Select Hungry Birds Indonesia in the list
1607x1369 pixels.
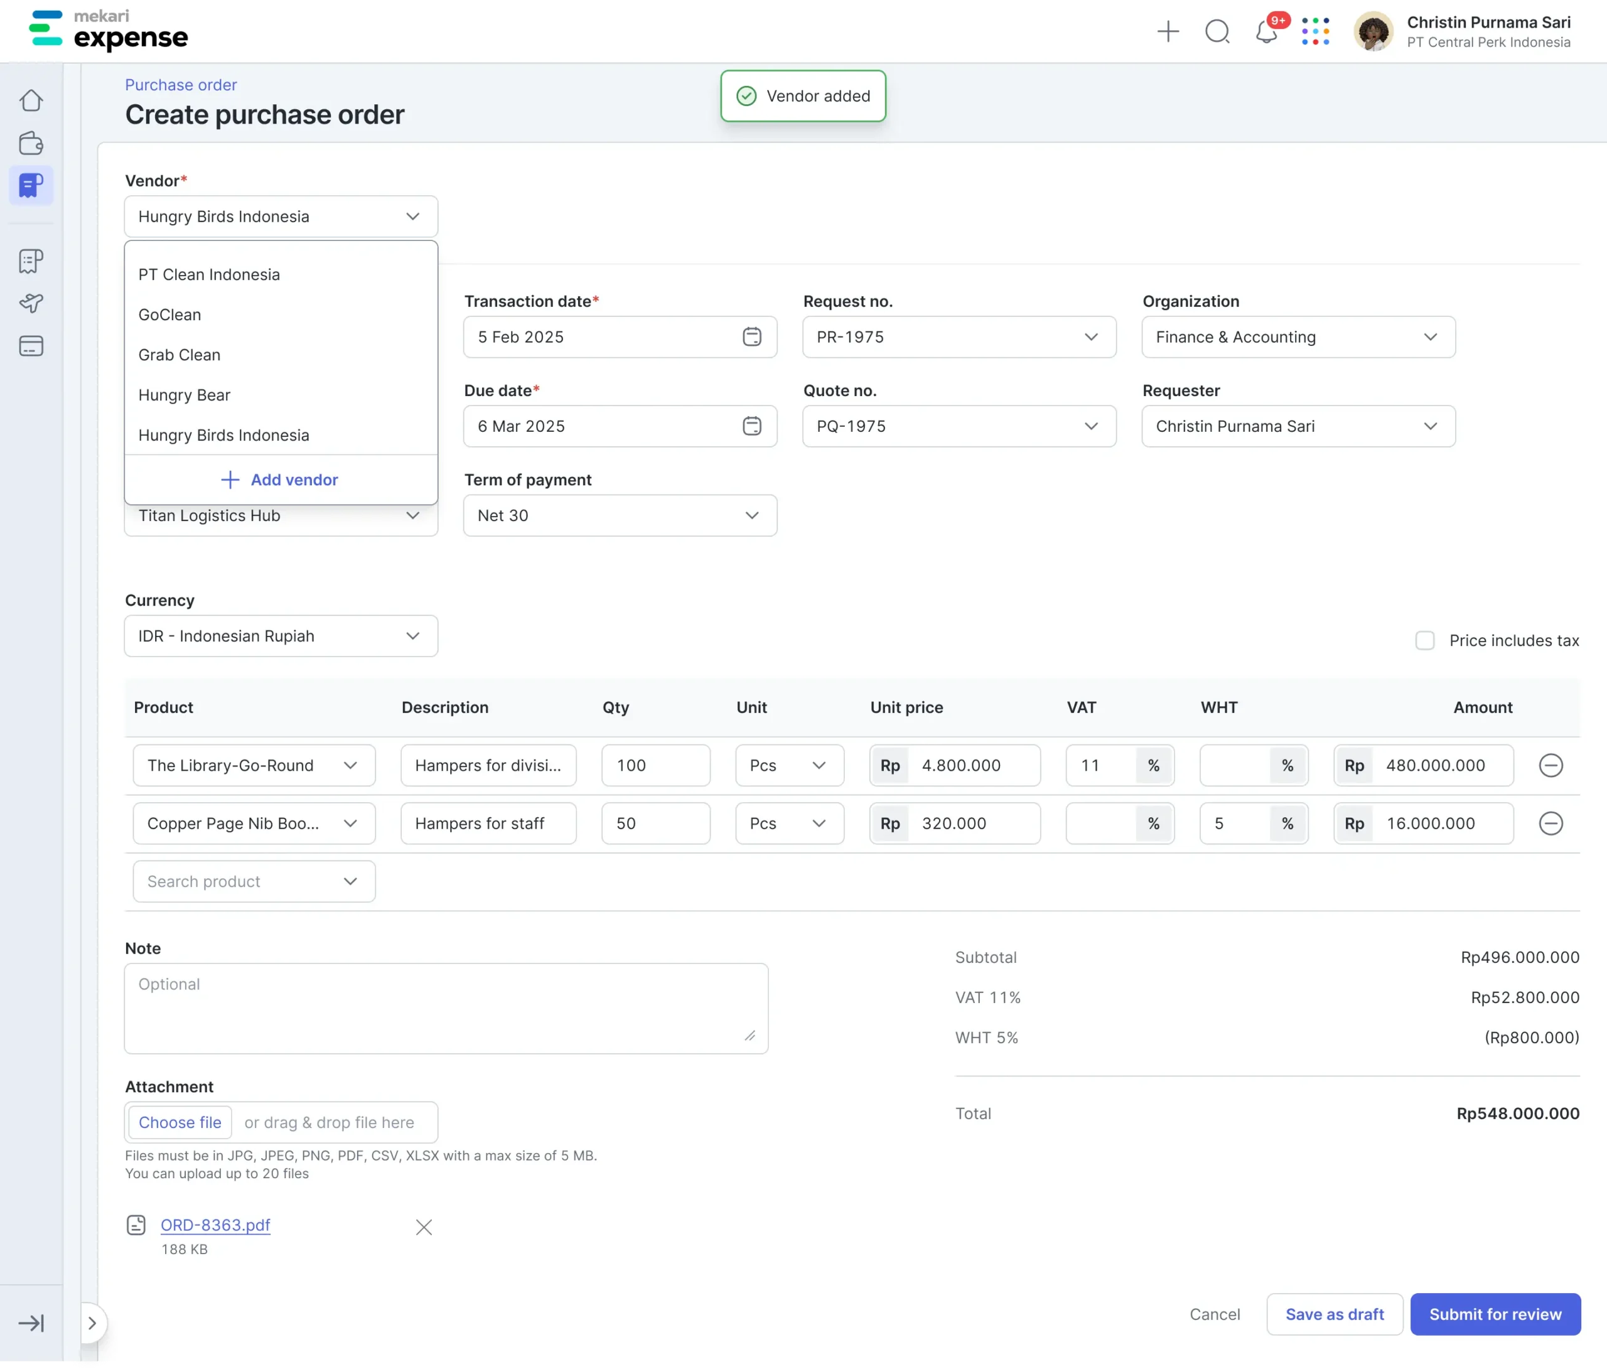(x=281, y=435)
